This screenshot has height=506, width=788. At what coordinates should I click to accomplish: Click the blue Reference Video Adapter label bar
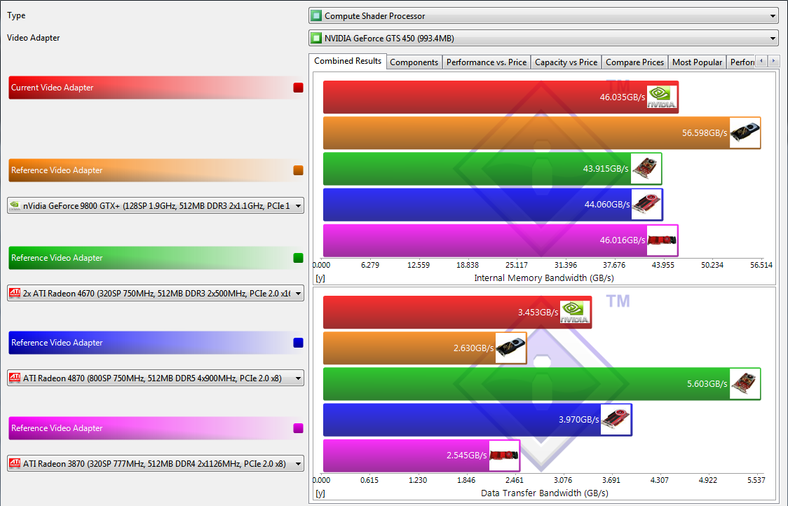point(156,343)
